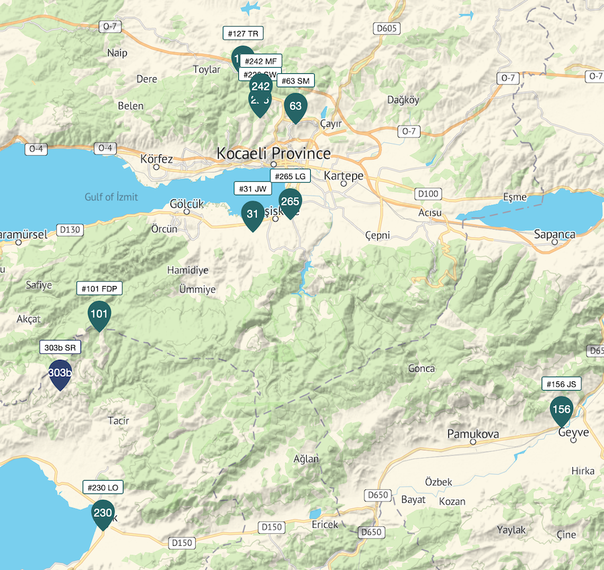The height and width of the screenshot is (570, 604).
Task: Open the #63 SM label
Action: [295, 81]
